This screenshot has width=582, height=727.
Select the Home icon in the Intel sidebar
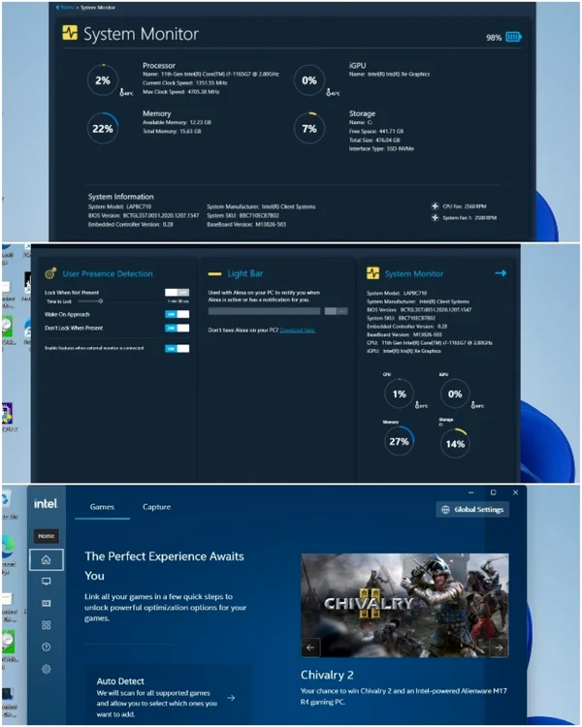coord(46,559)
